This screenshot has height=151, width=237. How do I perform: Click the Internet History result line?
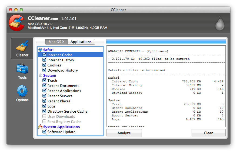(168, 85)
